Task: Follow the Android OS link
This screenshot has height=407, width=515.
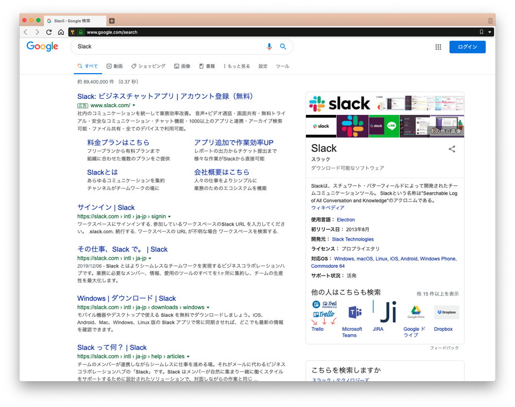Action: pos(409,259)
